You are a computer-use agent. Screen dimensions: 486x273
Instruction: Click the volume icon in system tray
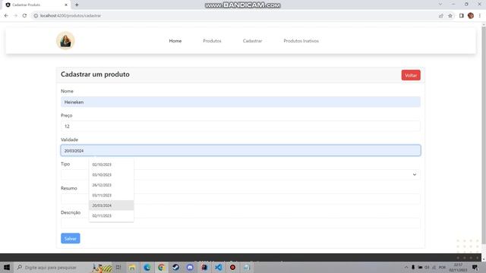coord(427,267)
